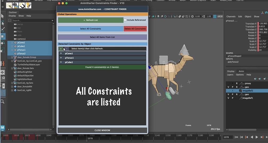Select the arrow Select tool in the toolbox
This screenshot has height=143, width=268.
pyautogui.click(x=3, y=16)
